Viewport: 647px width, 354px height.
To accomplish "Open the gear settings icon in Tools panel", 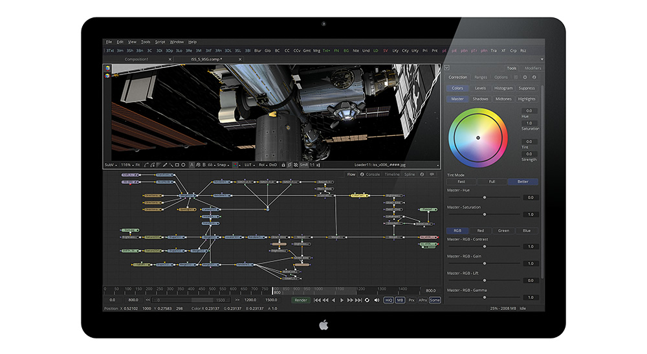I will pos(525,77).
